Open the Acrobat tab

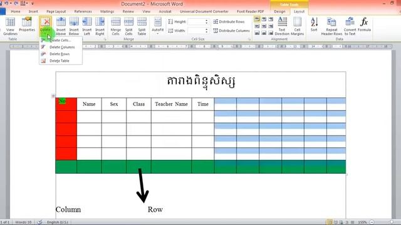pos(165,12)
